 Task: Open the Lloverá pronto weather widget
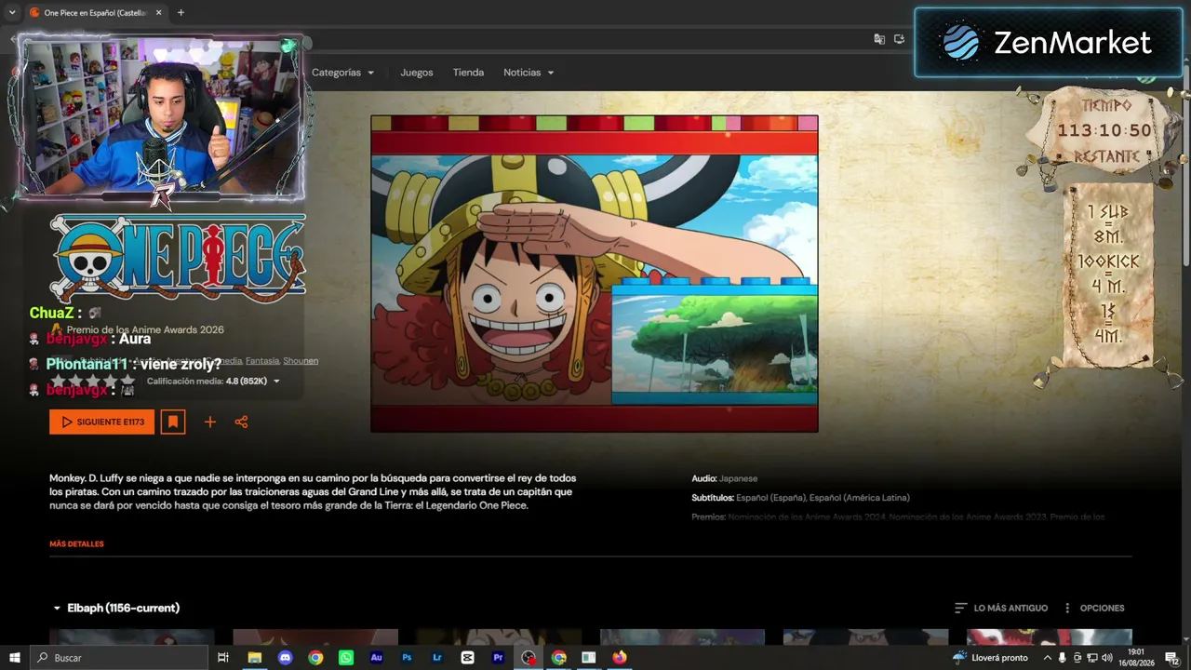990,658
